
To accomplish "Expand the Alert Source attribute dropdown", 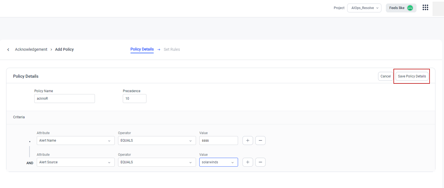I will click(75, 162).
